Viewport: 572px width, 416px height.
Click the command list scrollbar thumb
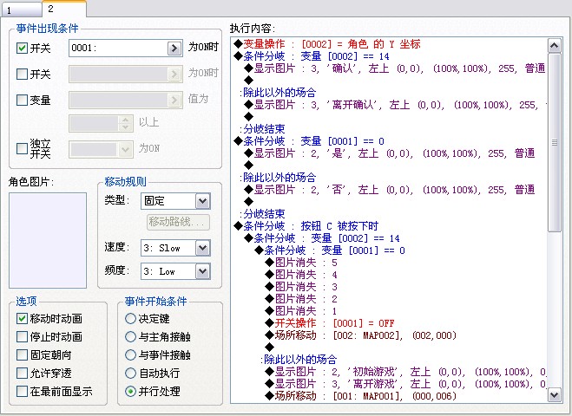click(x=554, y=142)
